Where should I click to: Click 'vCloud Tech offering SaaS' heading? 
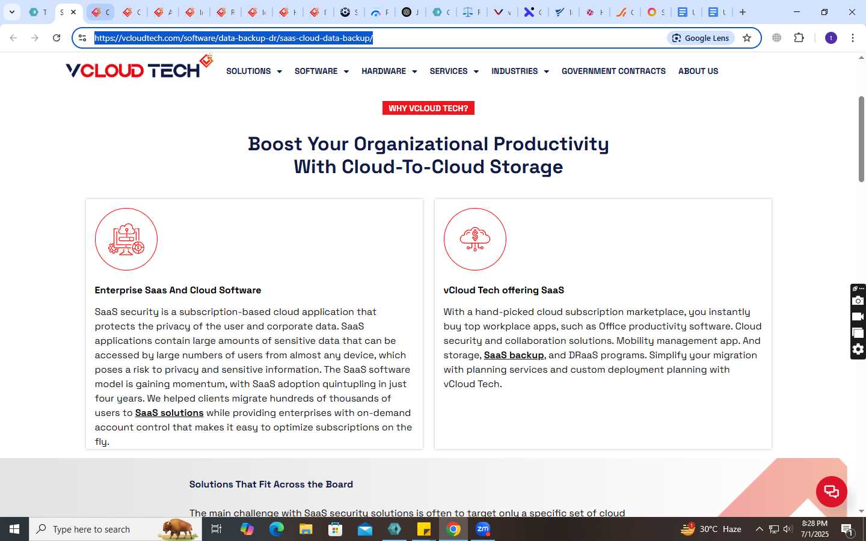point(504,290)
